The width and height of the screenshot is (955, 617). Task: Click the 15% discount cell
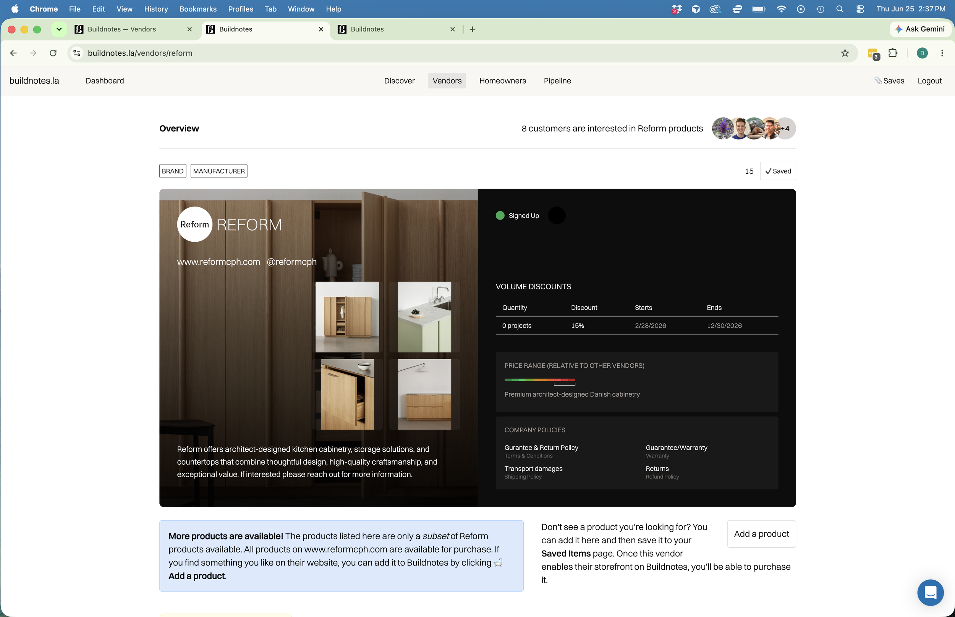[x=578, y=326]
